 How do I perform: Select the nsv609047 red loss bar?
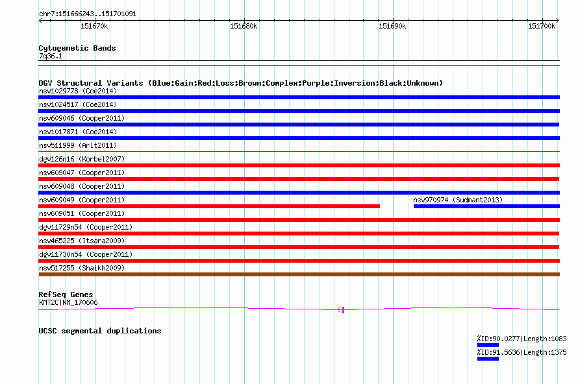pos(299,179)
